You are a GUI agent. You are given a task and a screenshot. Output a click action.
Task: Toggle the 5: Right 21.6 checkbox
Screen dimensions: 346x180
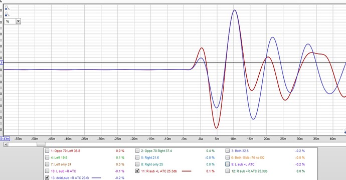point(137,157)
